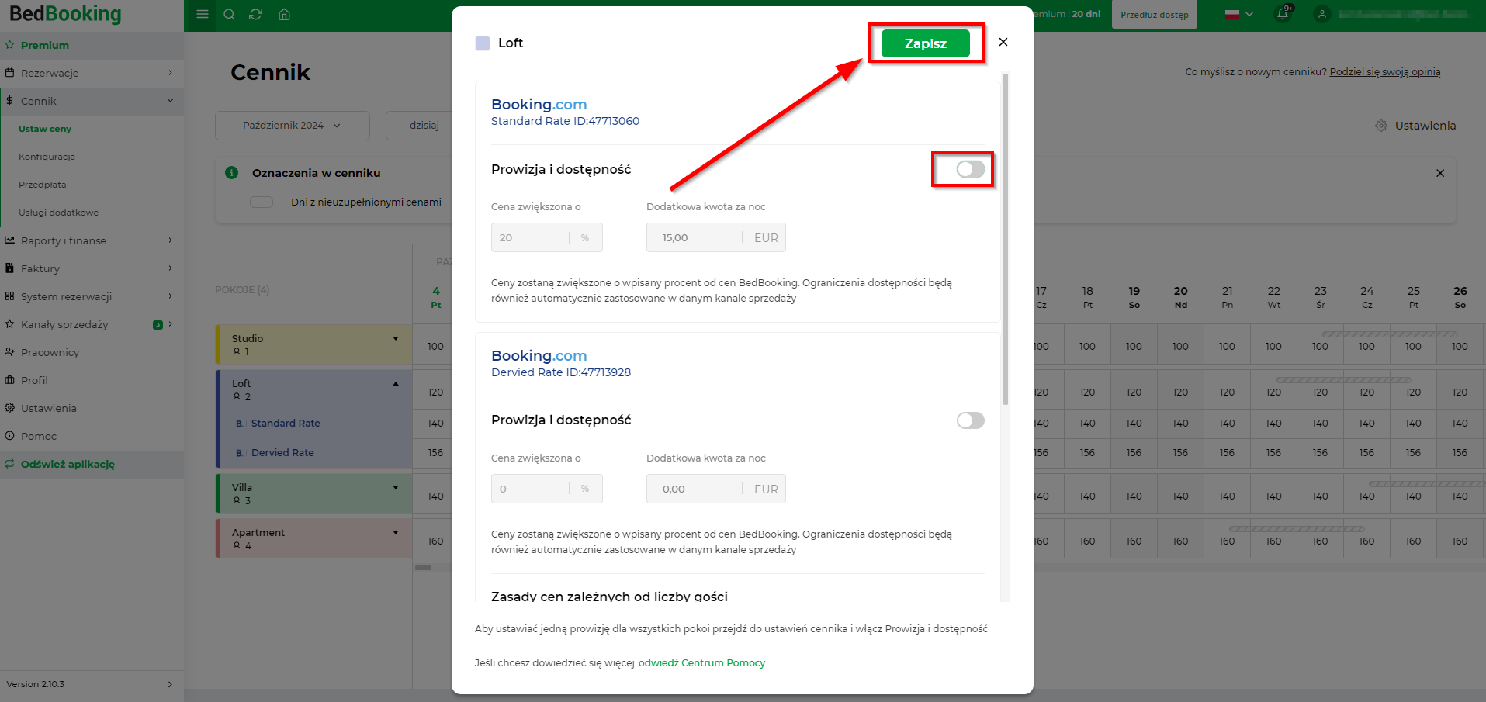The width and height of the screenshot is (1486, 702).
Task: Expand the Version 2.10.3 chevron
Action: point(170,684)
